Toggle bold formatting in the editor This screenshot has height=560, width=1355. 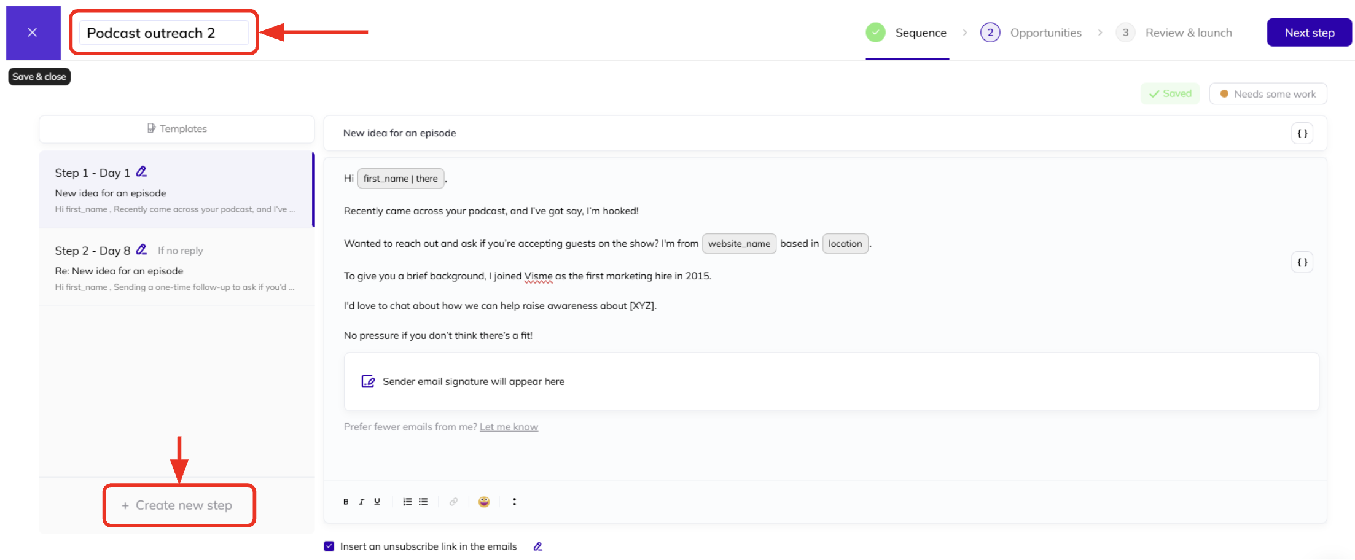(346, 502)
